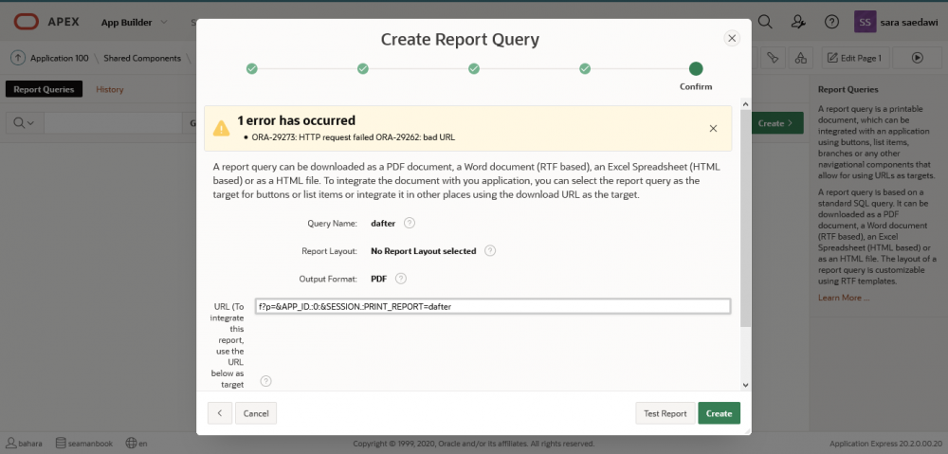
Task: Open the utilities wrench icon
Action: [772, 58]
